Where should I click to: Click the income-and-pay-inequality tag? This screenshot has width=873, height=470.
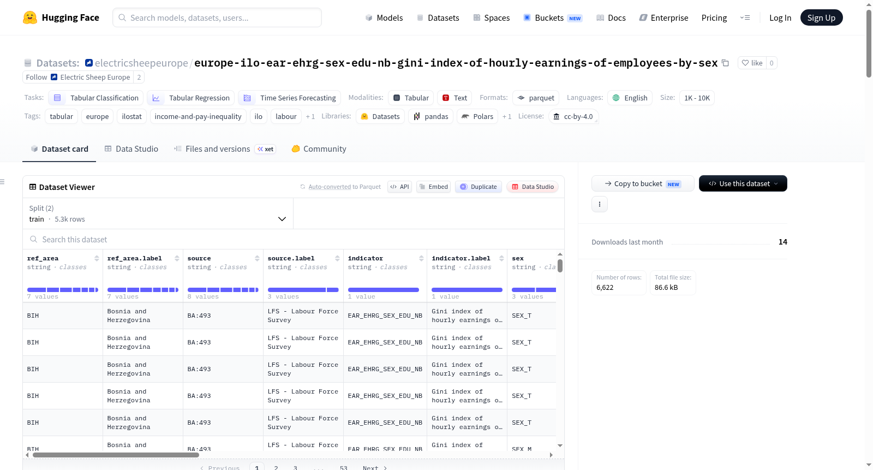pyautogui.click(x=198, y=116)
